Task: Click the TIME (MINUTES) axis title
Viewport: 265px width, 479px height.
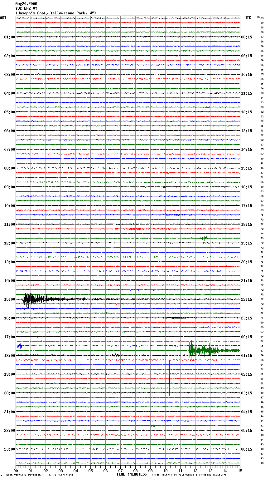Action: coord(132,474)
